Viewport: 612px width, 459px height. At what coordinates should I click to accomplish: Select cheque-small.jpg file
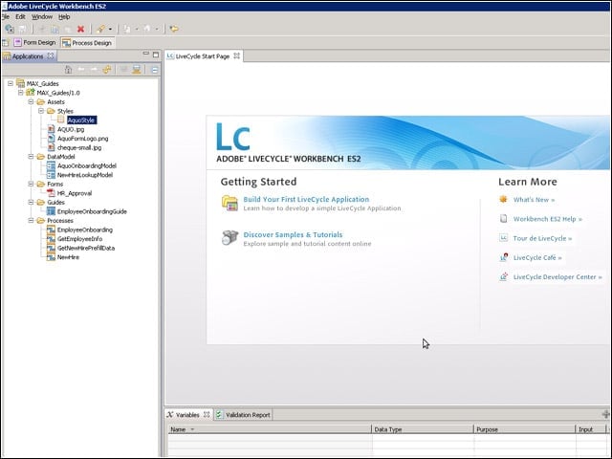click(79, 147)
